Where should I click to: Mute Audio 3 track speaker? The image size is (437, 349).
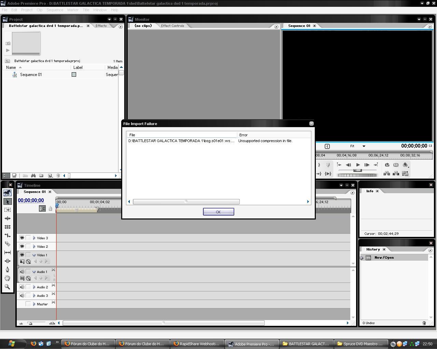[x=22, y=295]
